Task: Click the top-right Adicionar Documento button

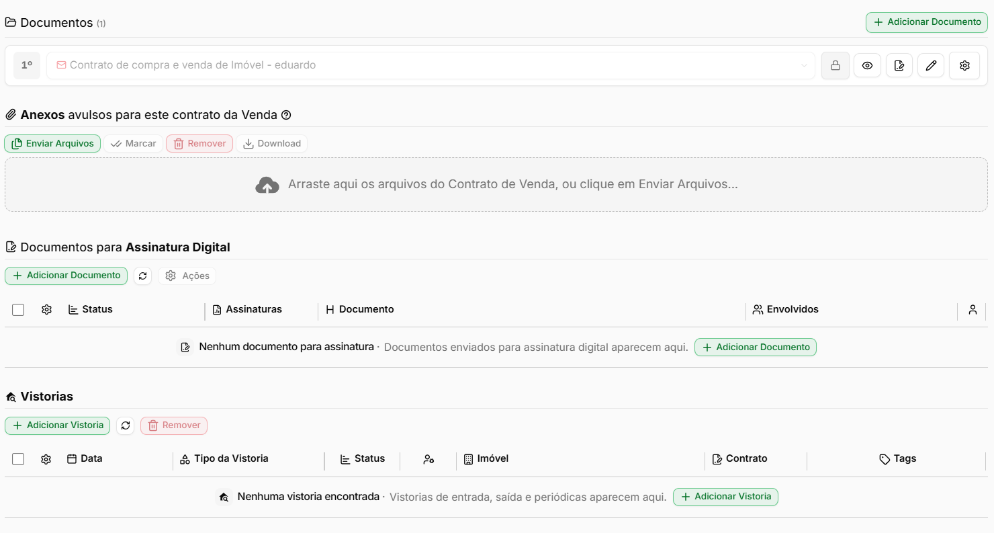Action: [927, 22]
